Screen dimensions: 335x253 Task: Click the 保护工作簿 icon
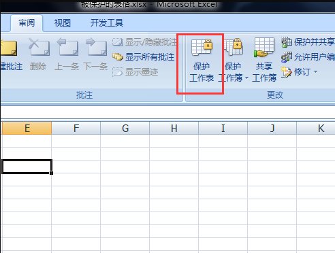tap(234, 47)
